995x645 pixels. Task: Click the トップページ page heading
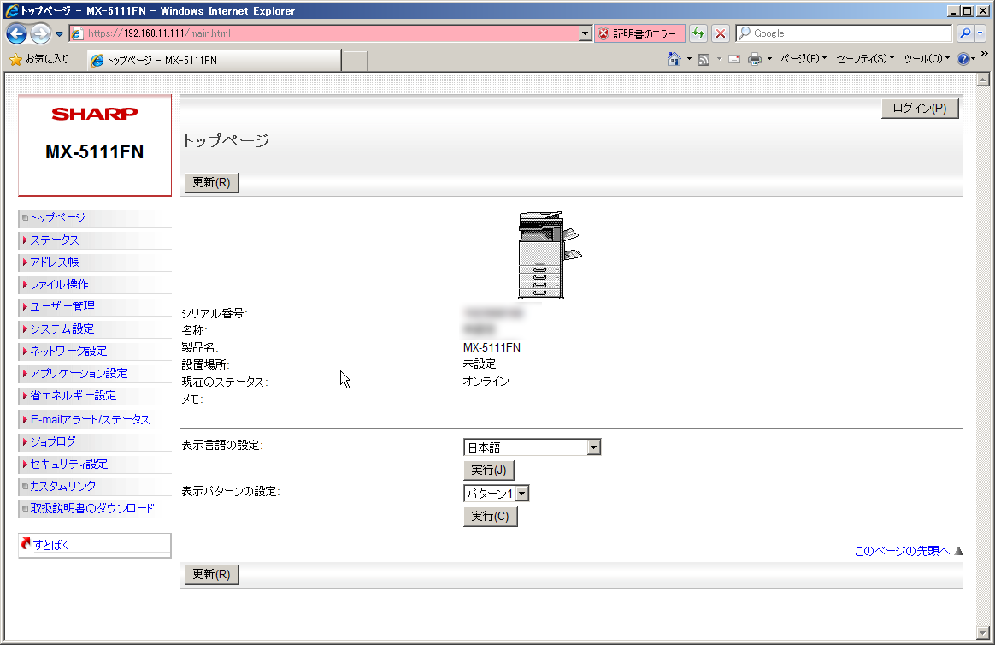(226, 141)
